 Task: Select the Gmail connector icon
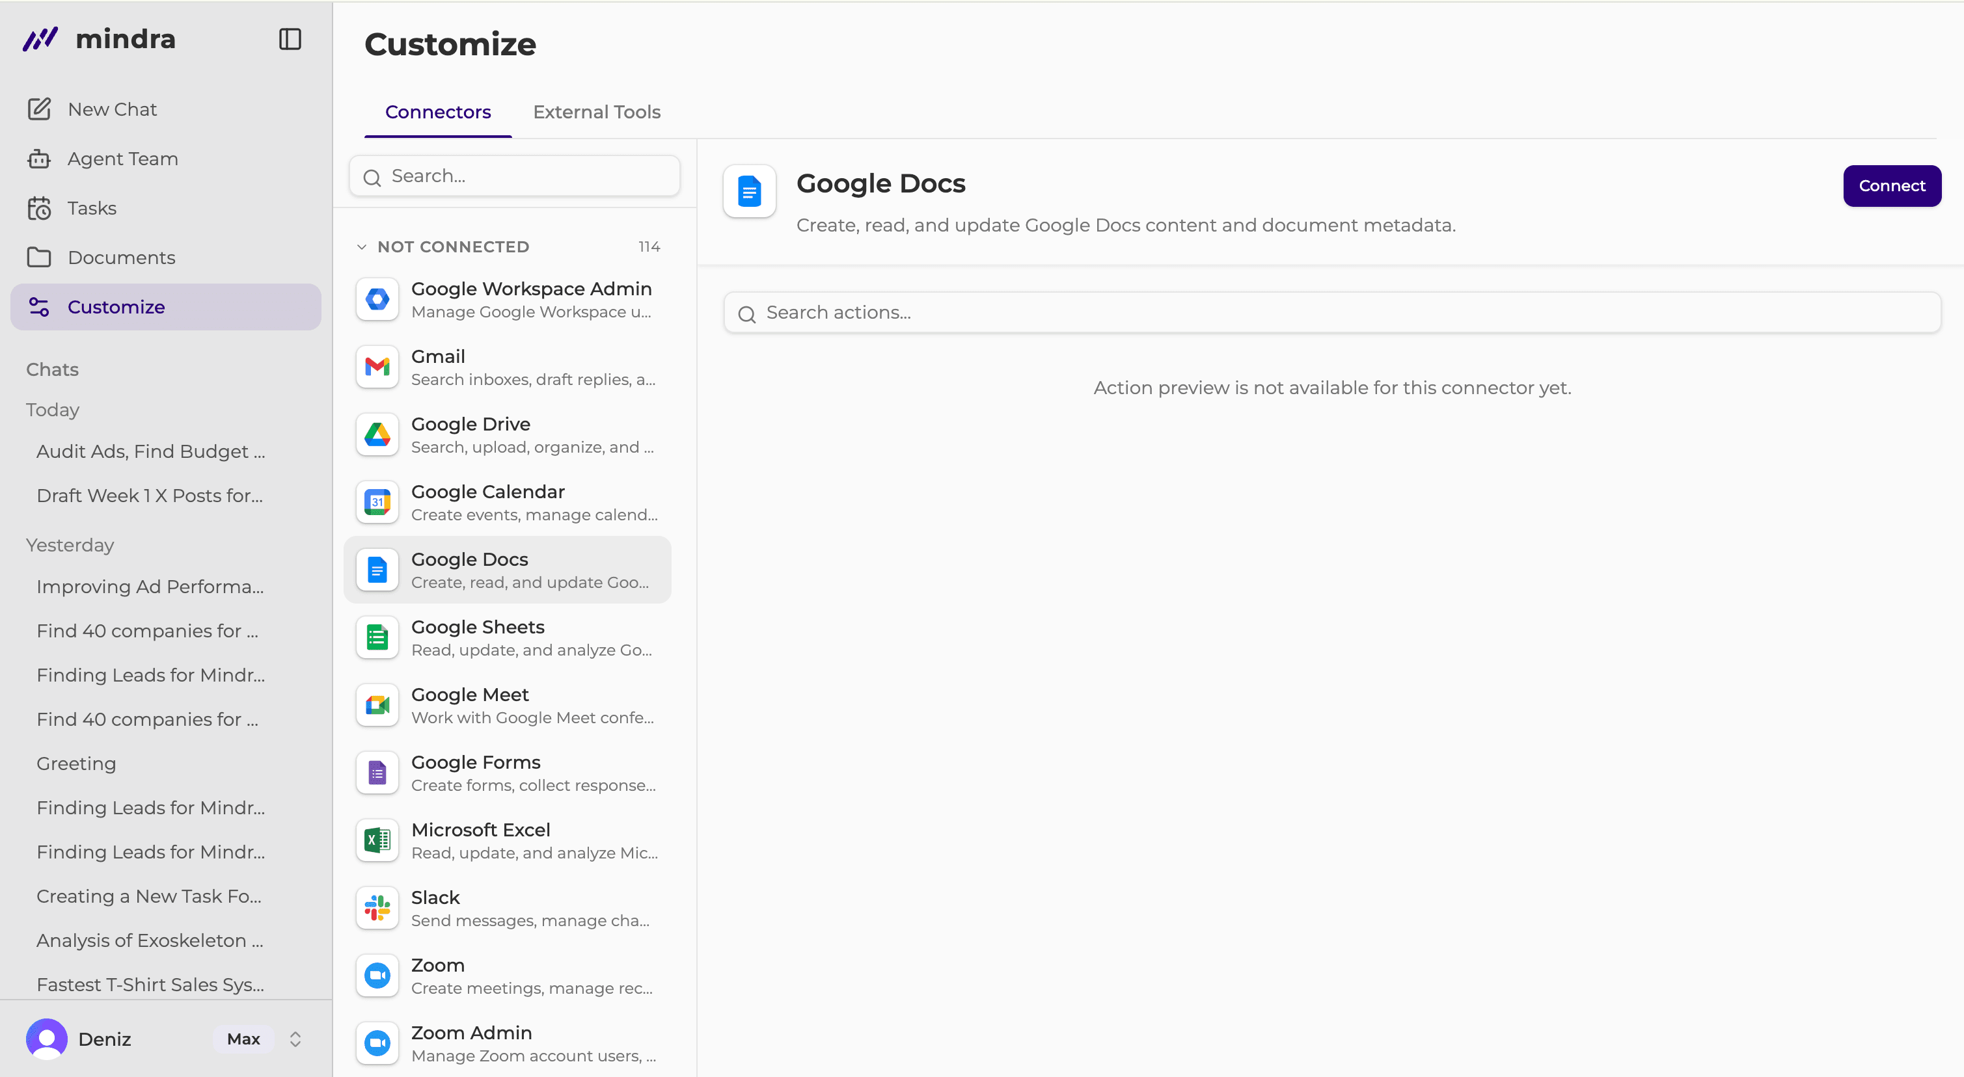(377, 367)
